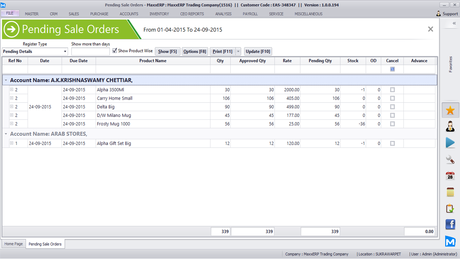Open the clipboard task sidebar icon
The height and width of the screenshot is (259, 460).
[x=450, y=208]
